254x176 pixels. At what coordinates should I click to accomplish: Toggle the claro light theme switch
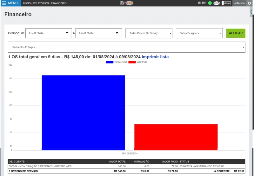pyautogui.click(x=226, y=3)
